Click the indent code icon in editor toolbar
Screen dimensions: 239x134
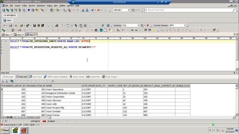coord(146,30)
